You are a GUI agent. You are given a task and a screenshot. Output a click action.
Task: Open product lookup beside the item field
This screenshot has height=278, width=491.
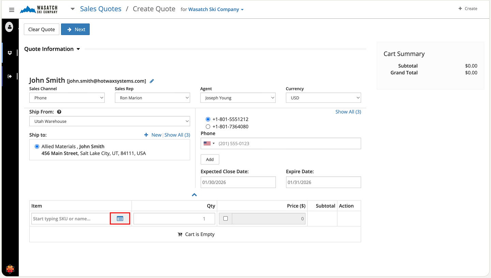(120, 218)
